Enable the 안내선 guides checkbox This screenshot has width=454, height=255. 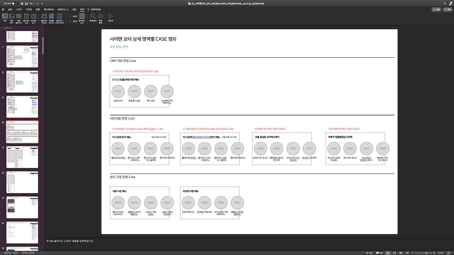pos(70,21)
